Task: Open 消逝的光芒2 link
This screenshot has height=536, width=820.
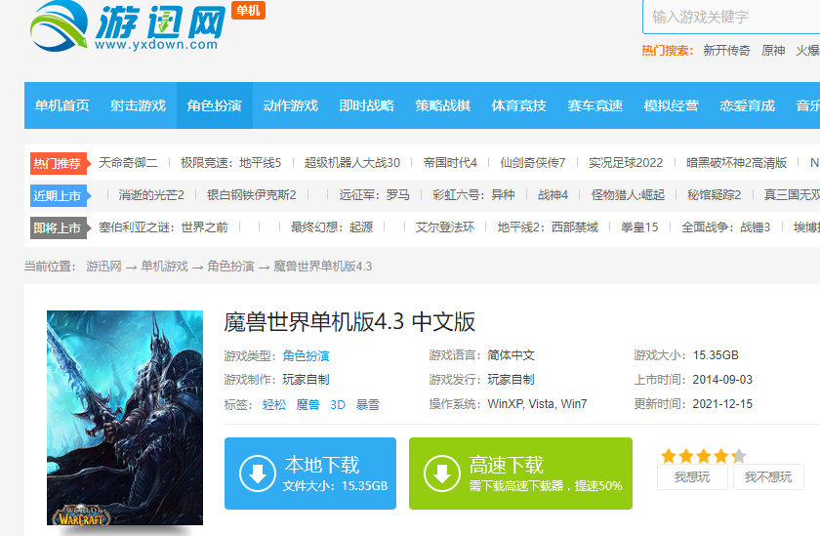Action: point(151,195)
